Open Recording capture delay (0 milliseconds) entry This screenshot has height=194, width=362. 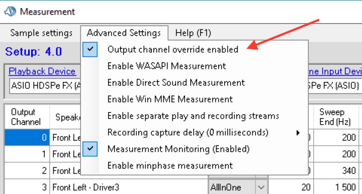point(188,132)
